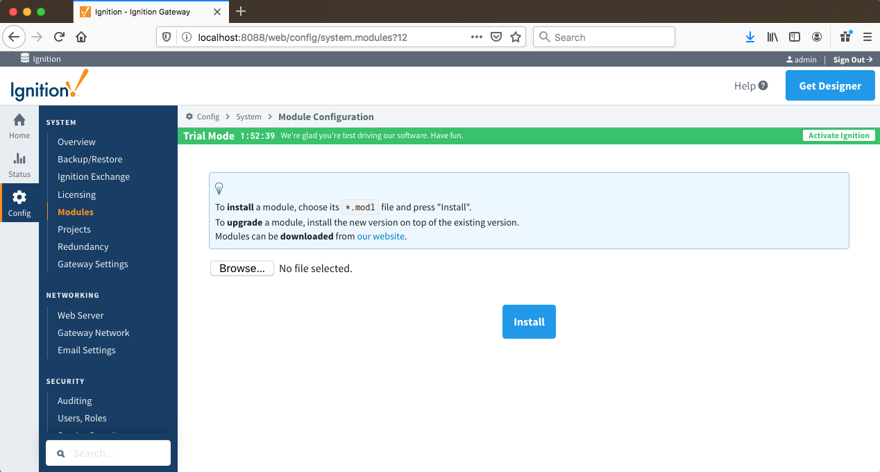Open the browser home page icon
This screenshot has height=472, width=880.
[81, 37]
